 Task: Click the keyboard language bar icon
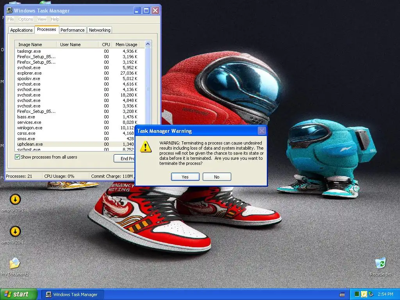(x=342, y=295)
